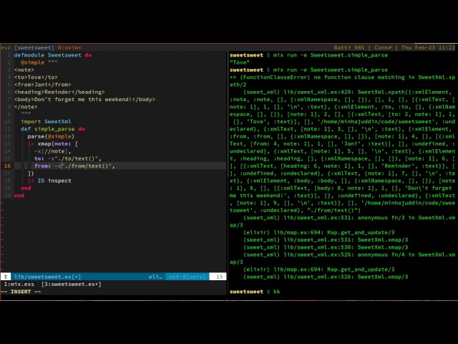The height and width of the screenshot is (344, 458).
Task: Click the to: ~x"./to/text()" line
Action: pos(68,158)
